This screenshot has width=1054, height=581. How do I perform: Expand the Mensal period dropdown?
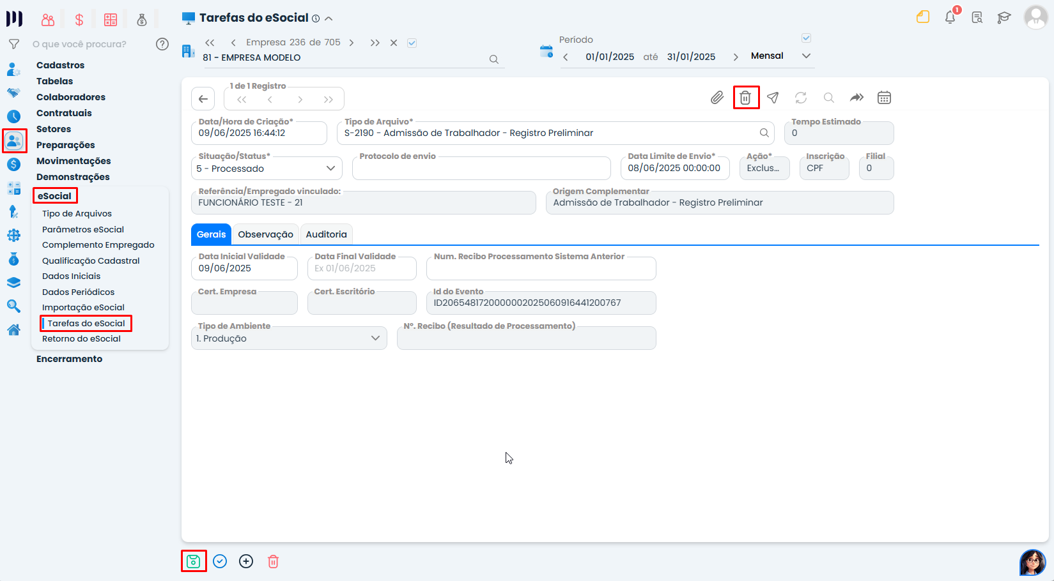pos(806,56)
